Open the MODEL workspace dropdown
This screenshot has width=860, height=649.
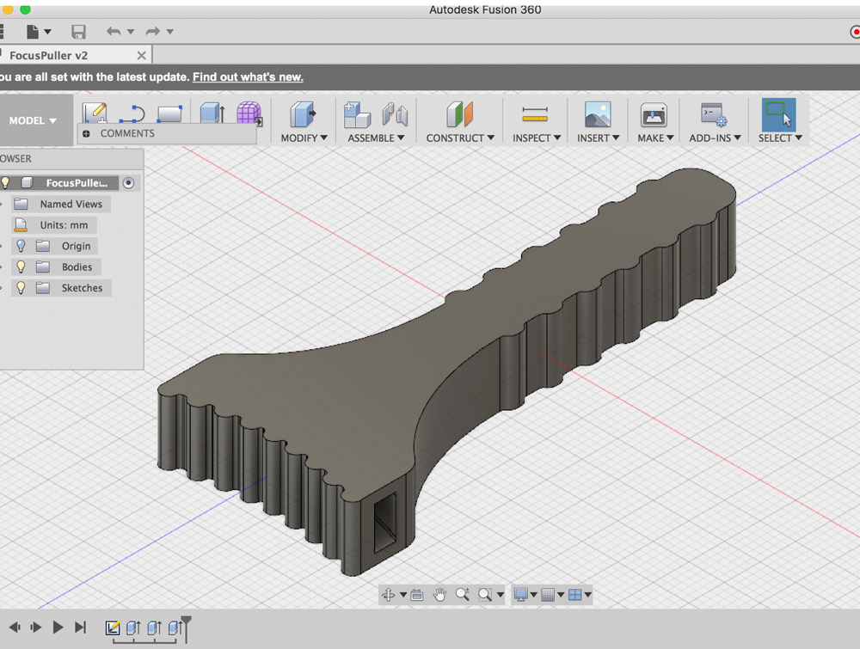(x=33, y=120)
